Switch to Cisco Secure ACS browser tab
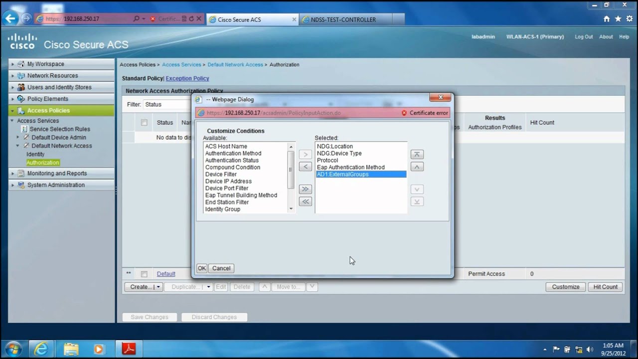The width and height of the screenshot is (638, 359). click(251, 19)
